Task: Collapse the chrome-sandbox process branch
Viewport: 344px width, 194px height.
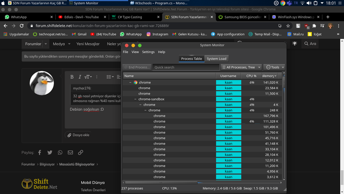Action: (135, 99)
